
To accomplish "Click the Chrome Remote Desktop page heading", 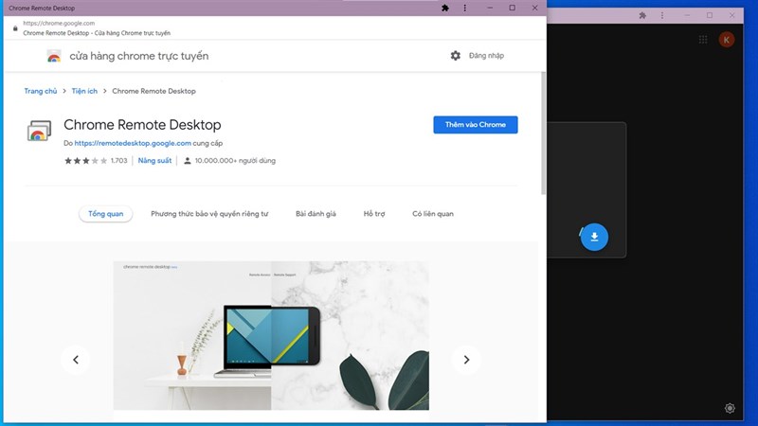I will [142, 125].
